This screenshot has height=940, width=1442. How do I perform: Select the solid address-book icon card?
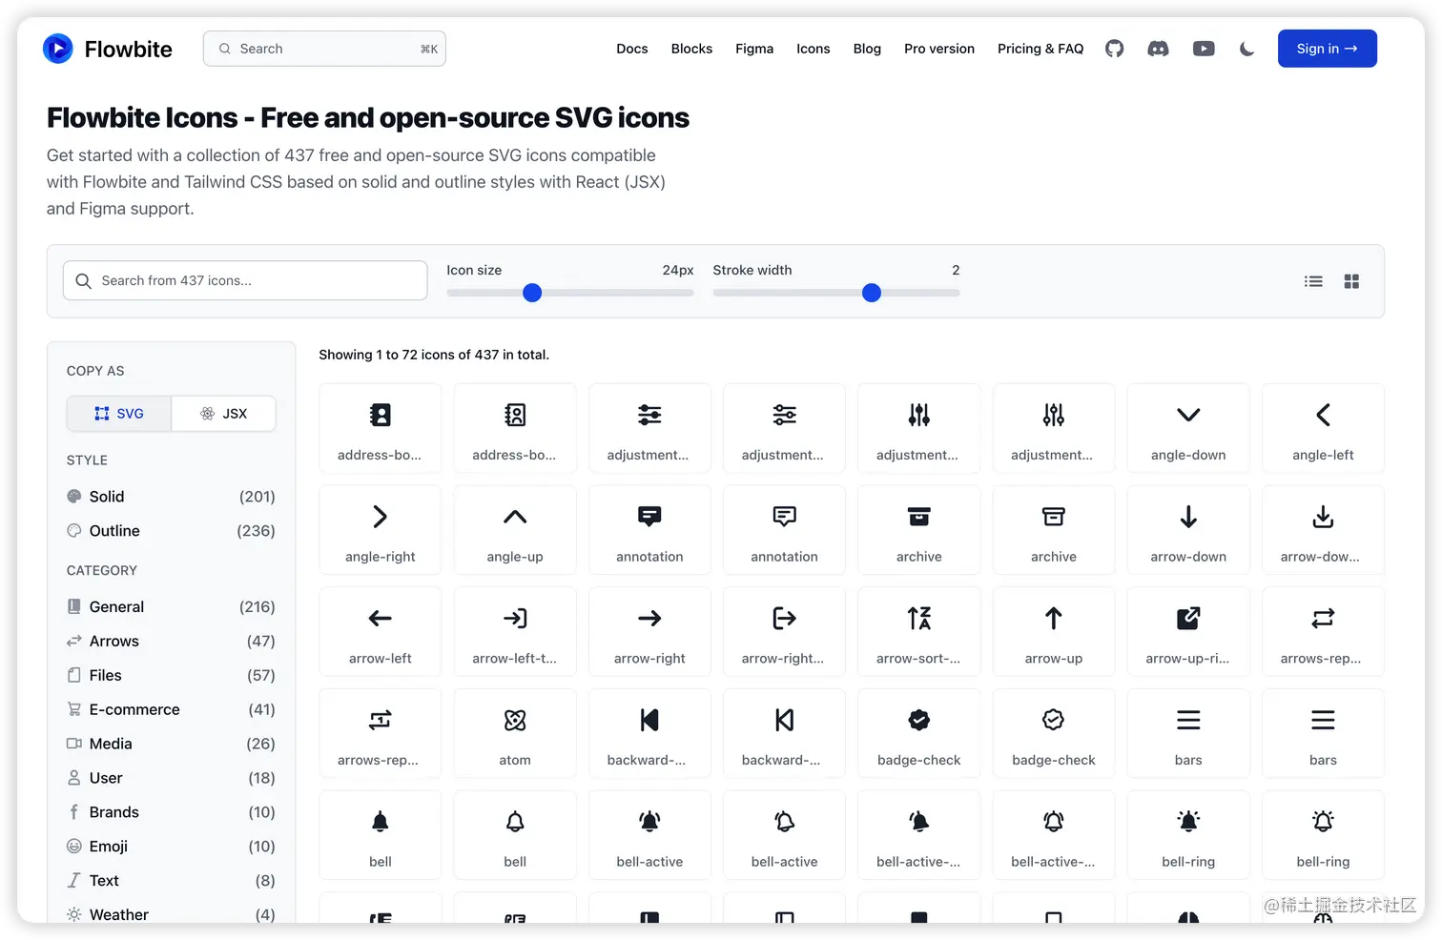point(381,428)
